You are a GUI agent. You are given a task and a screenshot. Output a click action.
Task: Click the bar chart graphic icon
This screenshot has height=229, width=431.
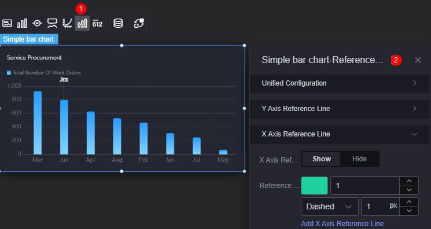[22, 23]
